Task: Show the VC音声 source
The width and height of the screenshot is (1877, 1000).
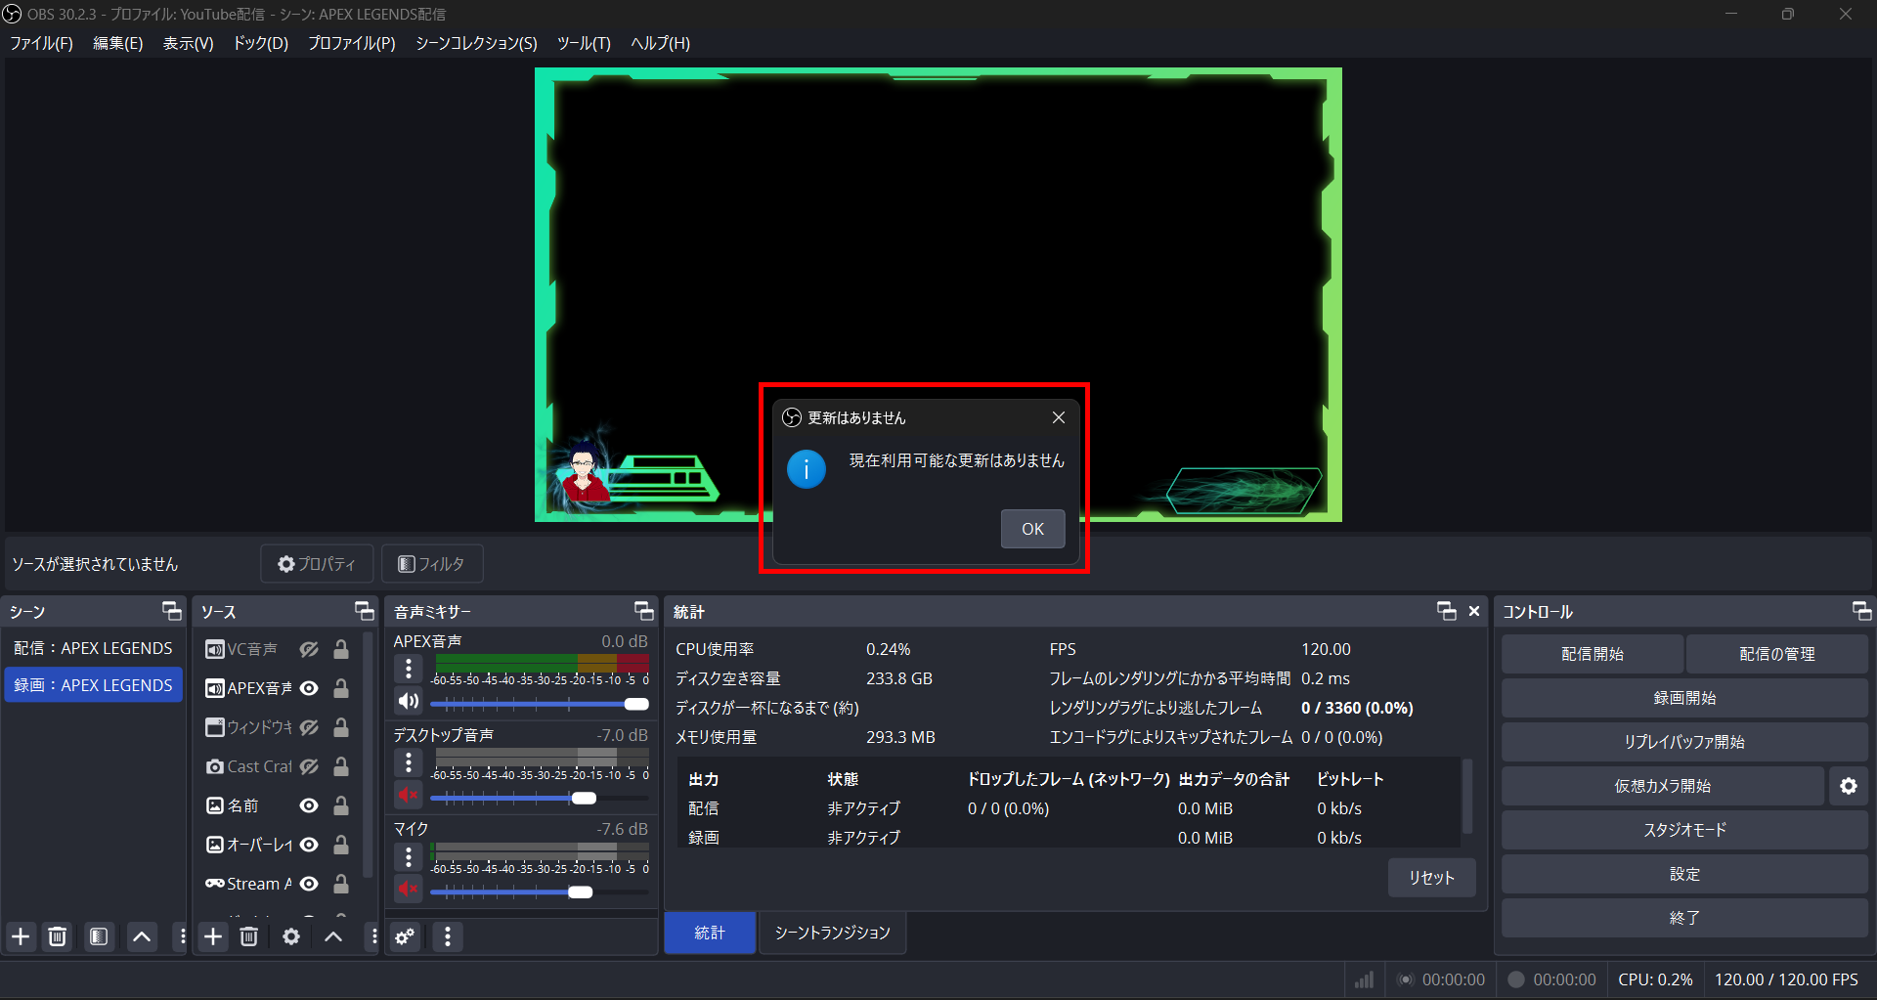Action: [x=309, y=649]
